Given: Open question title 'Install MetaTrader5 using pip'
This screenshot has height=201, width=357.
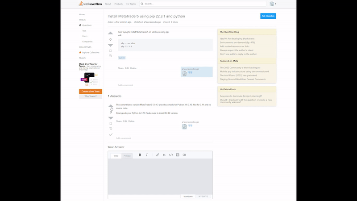Looking at the screenshot, I should tap(146, 16).
